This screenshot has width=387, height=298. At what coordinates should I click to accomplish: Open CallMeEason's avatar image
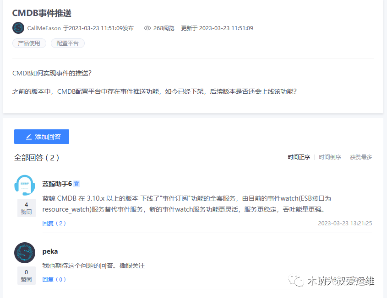point(18,28)
